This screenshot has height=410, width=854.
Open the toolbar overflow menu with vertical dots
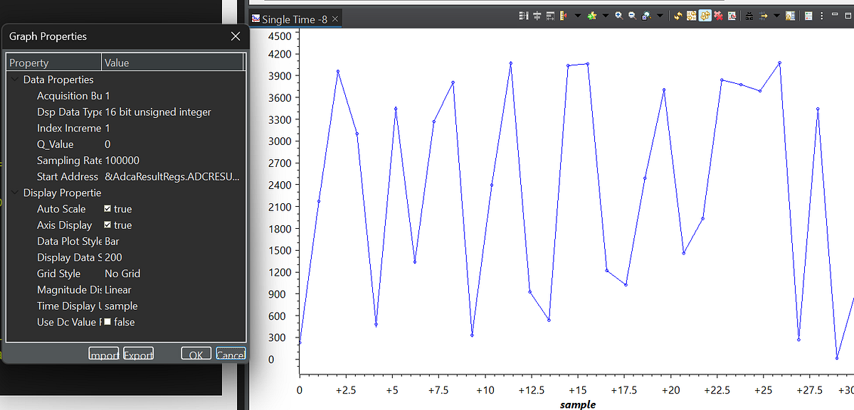821,16
